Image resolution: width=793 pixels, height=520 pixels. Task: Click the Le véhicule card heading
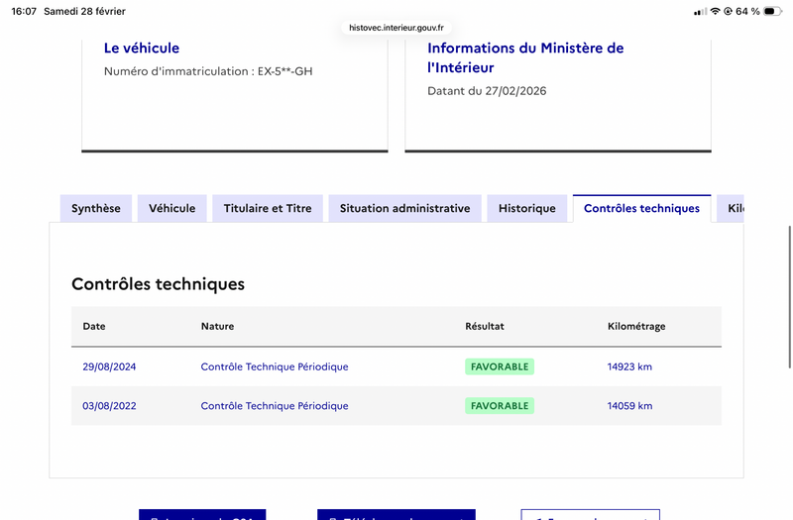click(x=142, y=48)
